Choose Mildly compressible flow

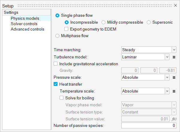104,22
